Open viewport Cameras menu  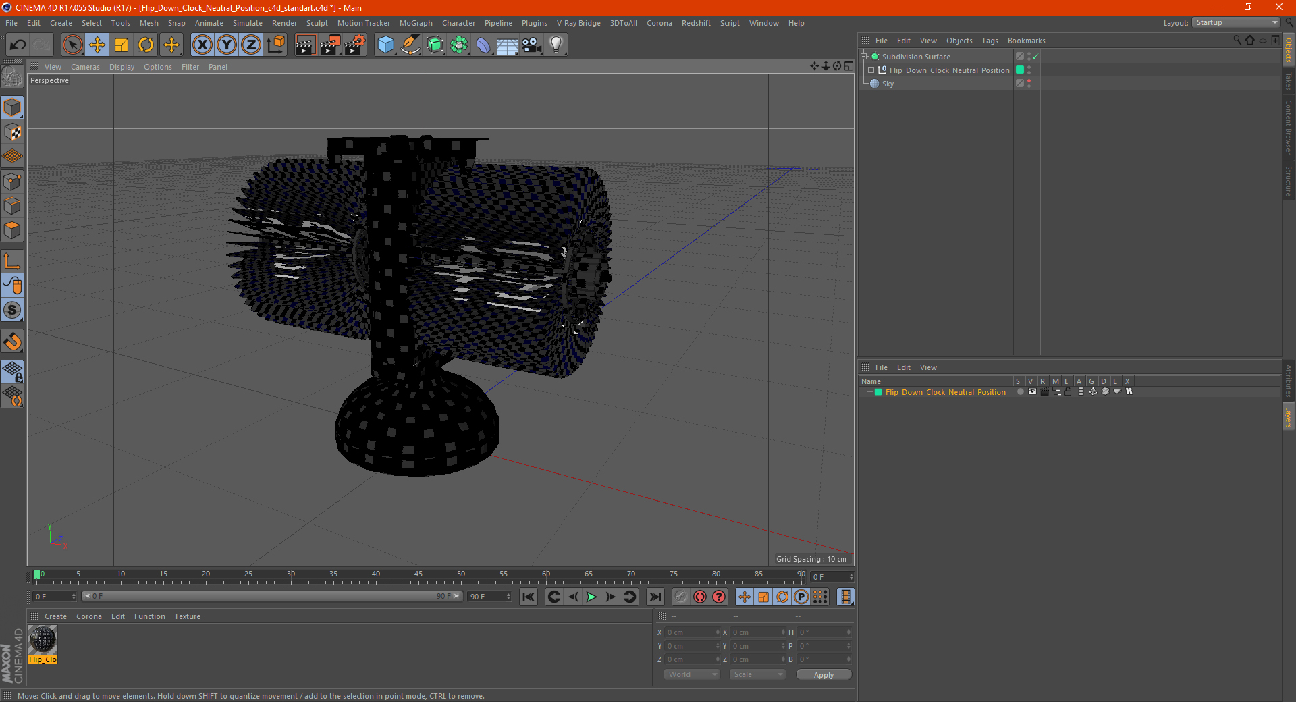tap(85, 67)
